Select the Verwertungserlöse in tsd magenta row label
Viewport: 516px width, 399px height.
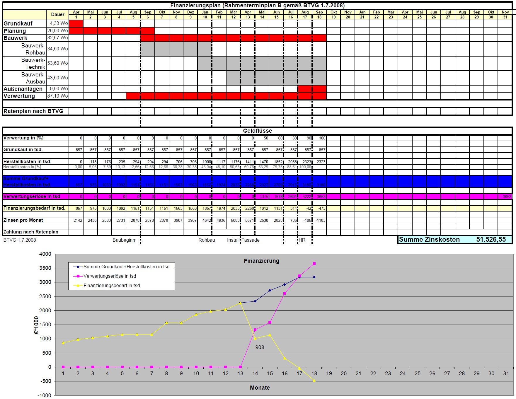(x=32, y=197)
